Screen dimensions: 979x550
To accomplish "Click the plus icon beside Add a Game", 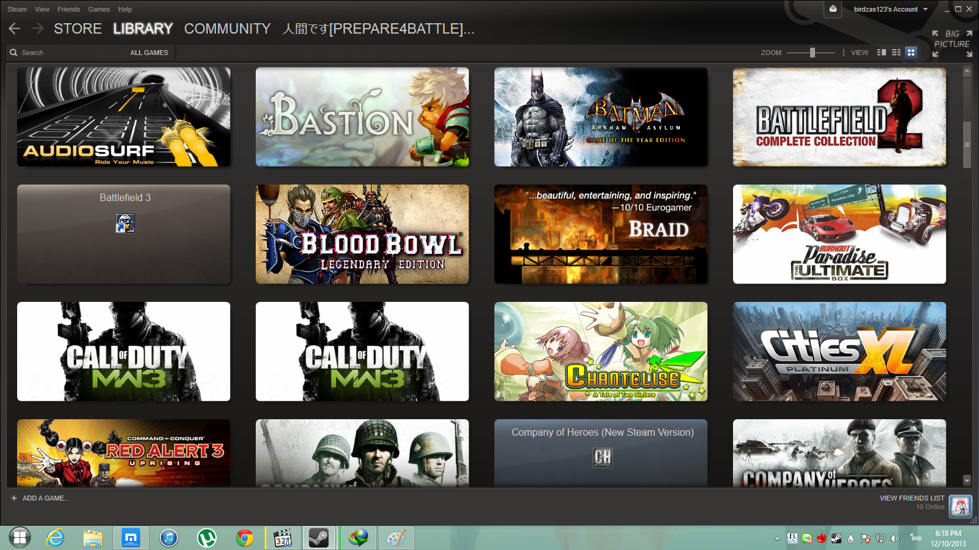I will 14,498.
